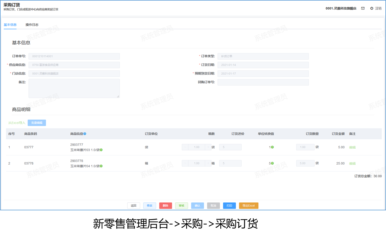The height and width of the screenshot is (245, 386).
Task: Click green info icon beside 单位转换值 1
Action: pos(272,147)
